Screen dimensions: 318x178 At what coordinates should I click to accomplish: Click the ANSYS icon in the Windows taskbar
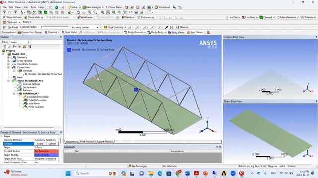[224, 173]
